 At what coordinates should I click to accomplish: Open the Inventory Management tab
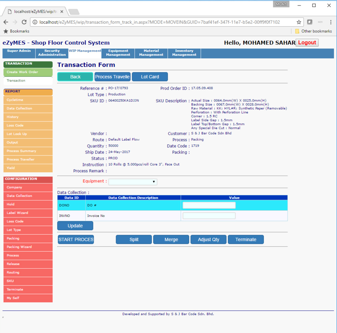pos(184,53)
